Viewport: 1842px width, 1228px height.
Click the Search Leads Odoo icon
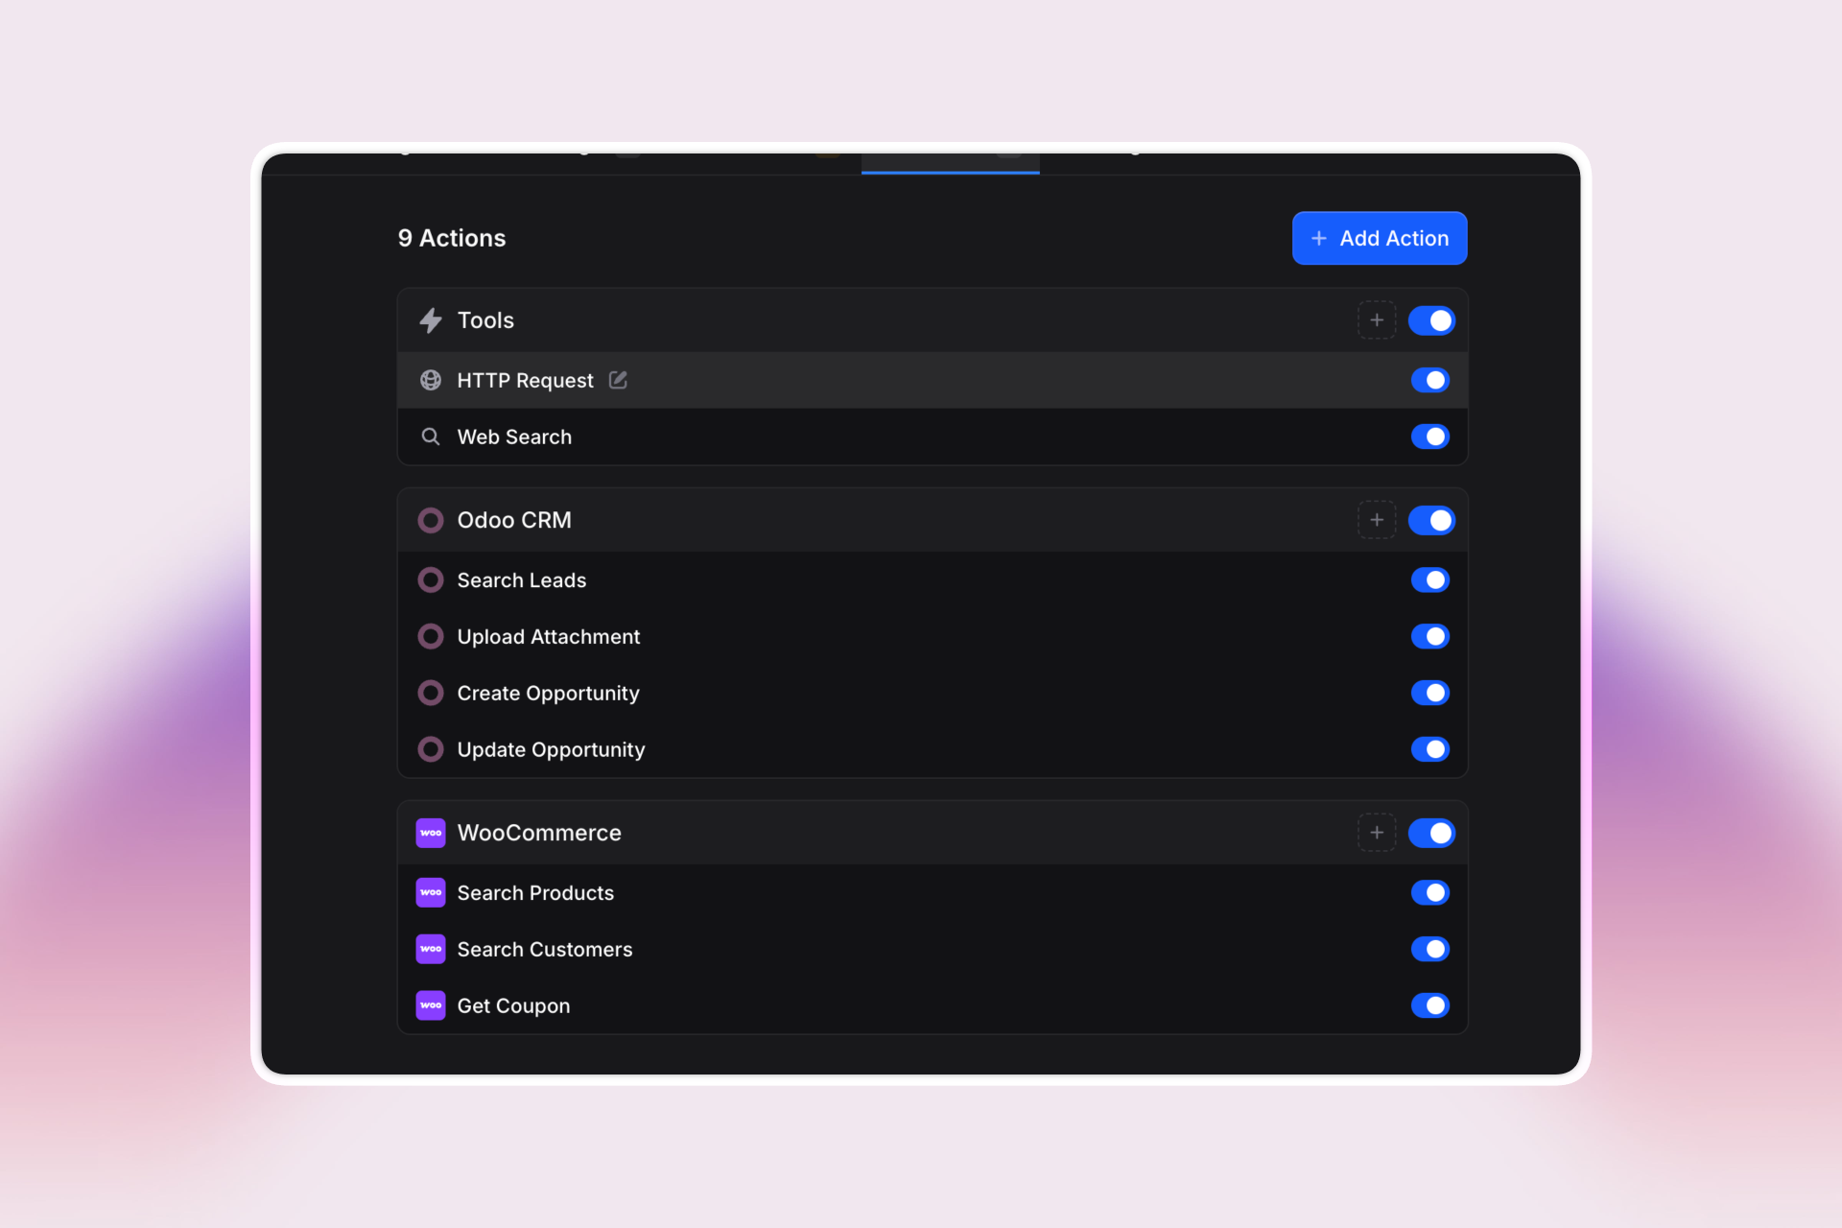pos(431,579)
